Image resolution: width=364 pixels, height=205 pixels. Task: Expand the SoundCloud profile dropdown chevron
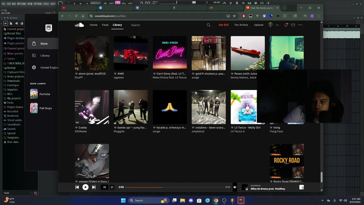[277, 25]
